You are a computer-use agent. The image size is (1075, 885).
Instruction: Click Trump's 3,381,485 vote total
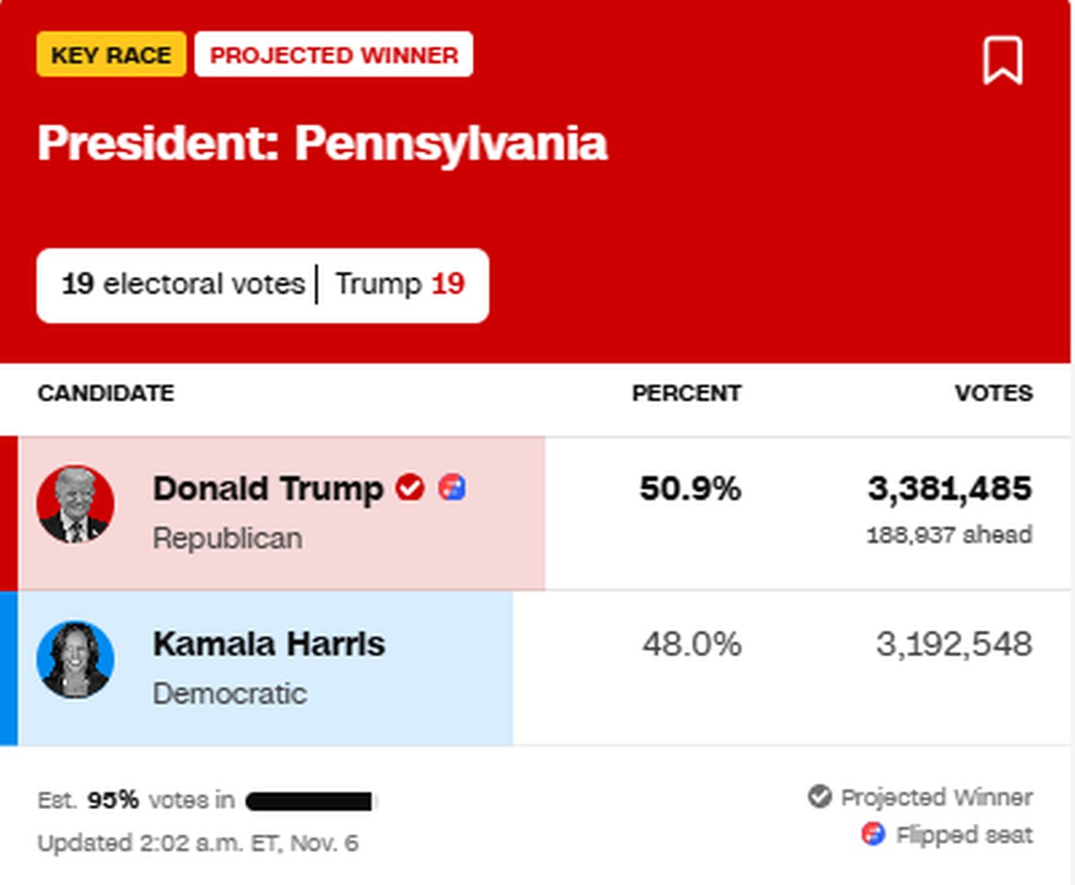coord(950,488)
